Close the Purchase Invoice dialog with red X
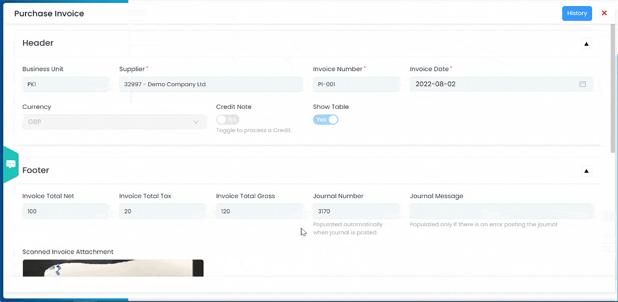This screenshot has height=302, width=618. click(604, 13)
